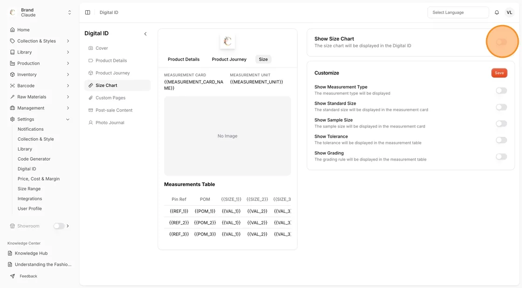Toggle Show Standard Size switch
Screen dimensions: 522x288
(x=501, y=107)
